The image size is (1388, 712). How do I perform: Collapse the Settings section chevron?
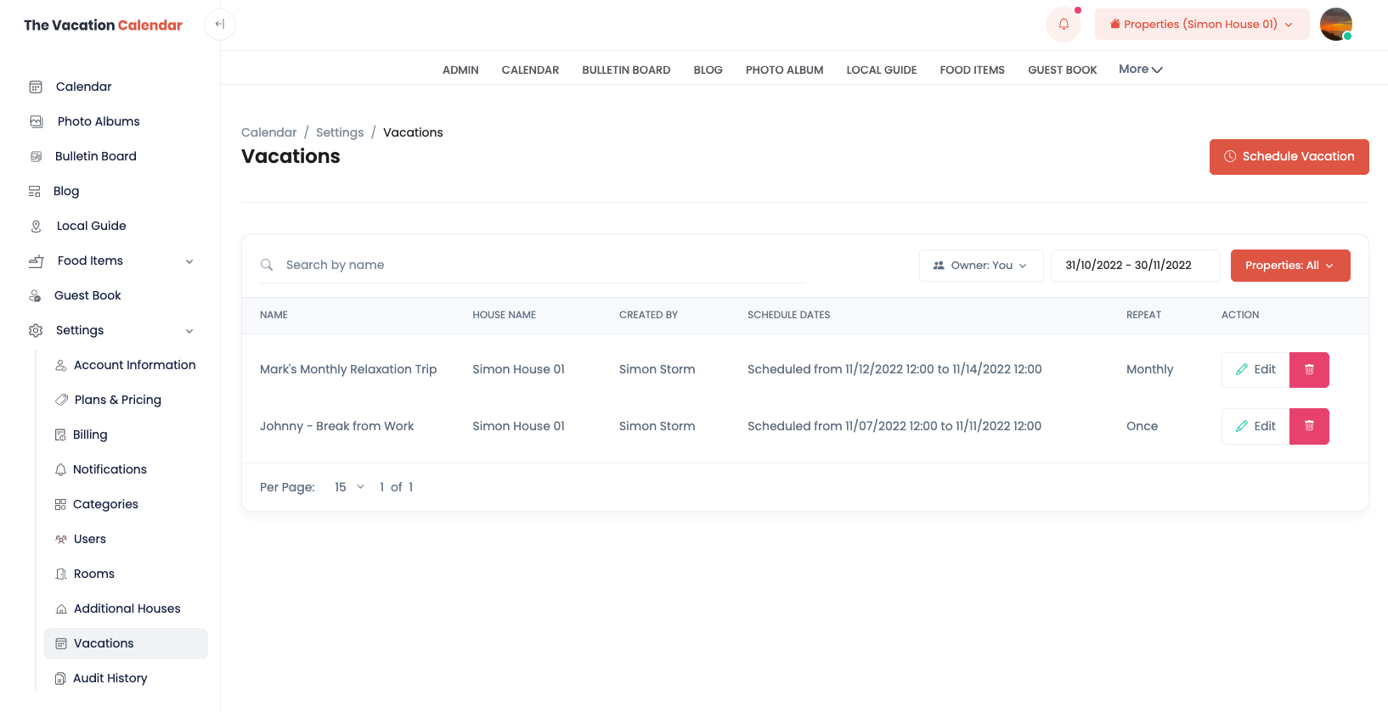(189, 331)
